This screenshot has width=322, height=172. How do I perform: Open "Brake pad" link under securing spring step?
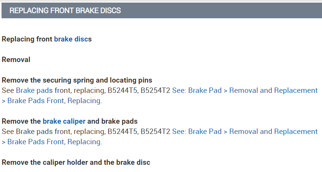click(31, 91)
